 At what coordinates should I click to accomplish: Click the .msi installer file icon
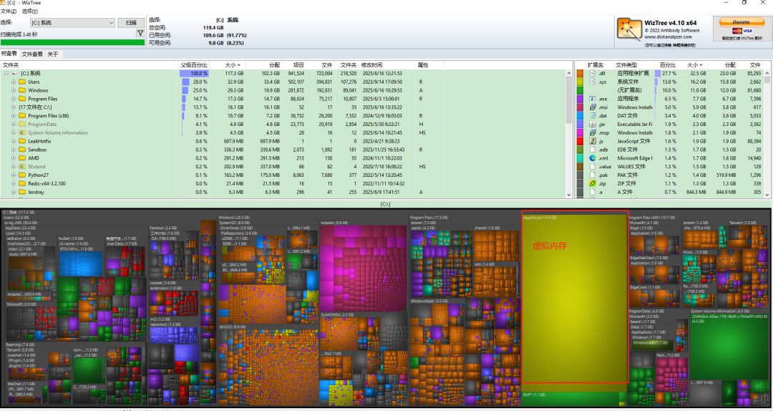(592, 107)
